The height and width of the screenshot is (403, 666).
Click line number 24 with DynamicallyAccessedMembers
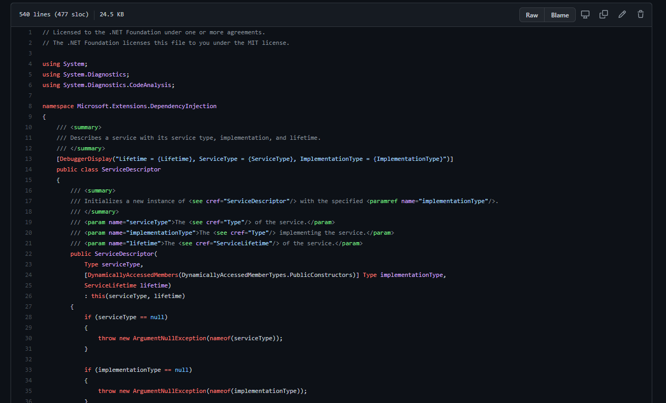click(28, 275)
